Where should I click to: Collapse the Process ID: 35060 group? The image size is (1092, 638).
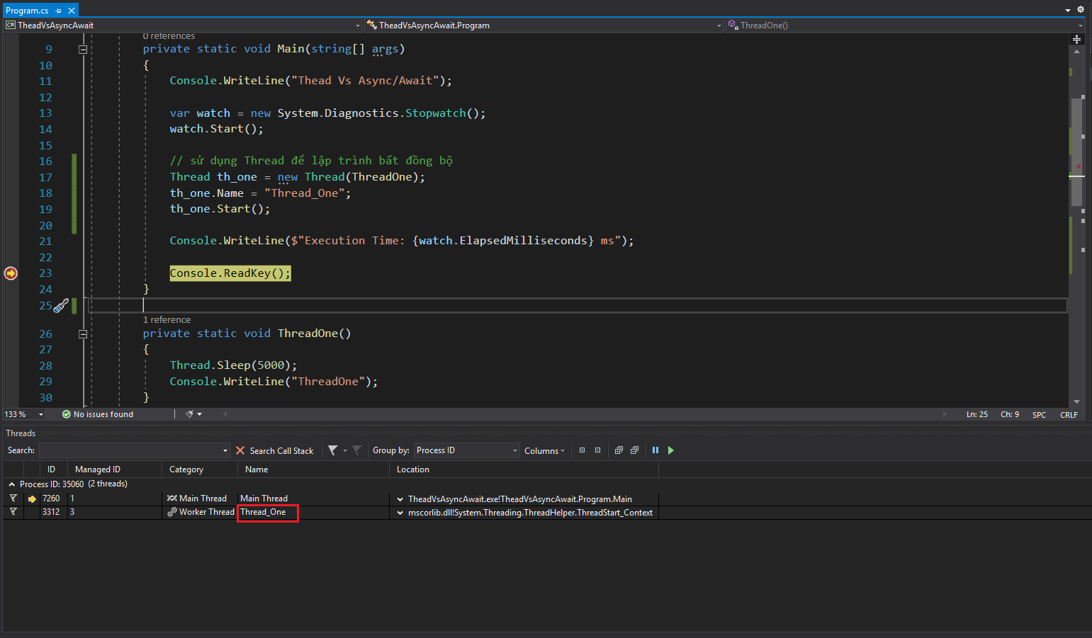pyautogui.click(x=11, y=484)
